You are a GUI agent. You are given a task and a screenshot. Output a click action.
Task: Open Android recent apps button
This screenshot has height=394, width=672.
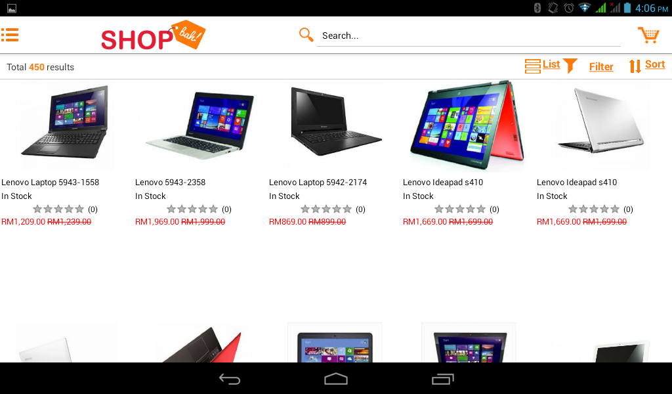point(442,379)
